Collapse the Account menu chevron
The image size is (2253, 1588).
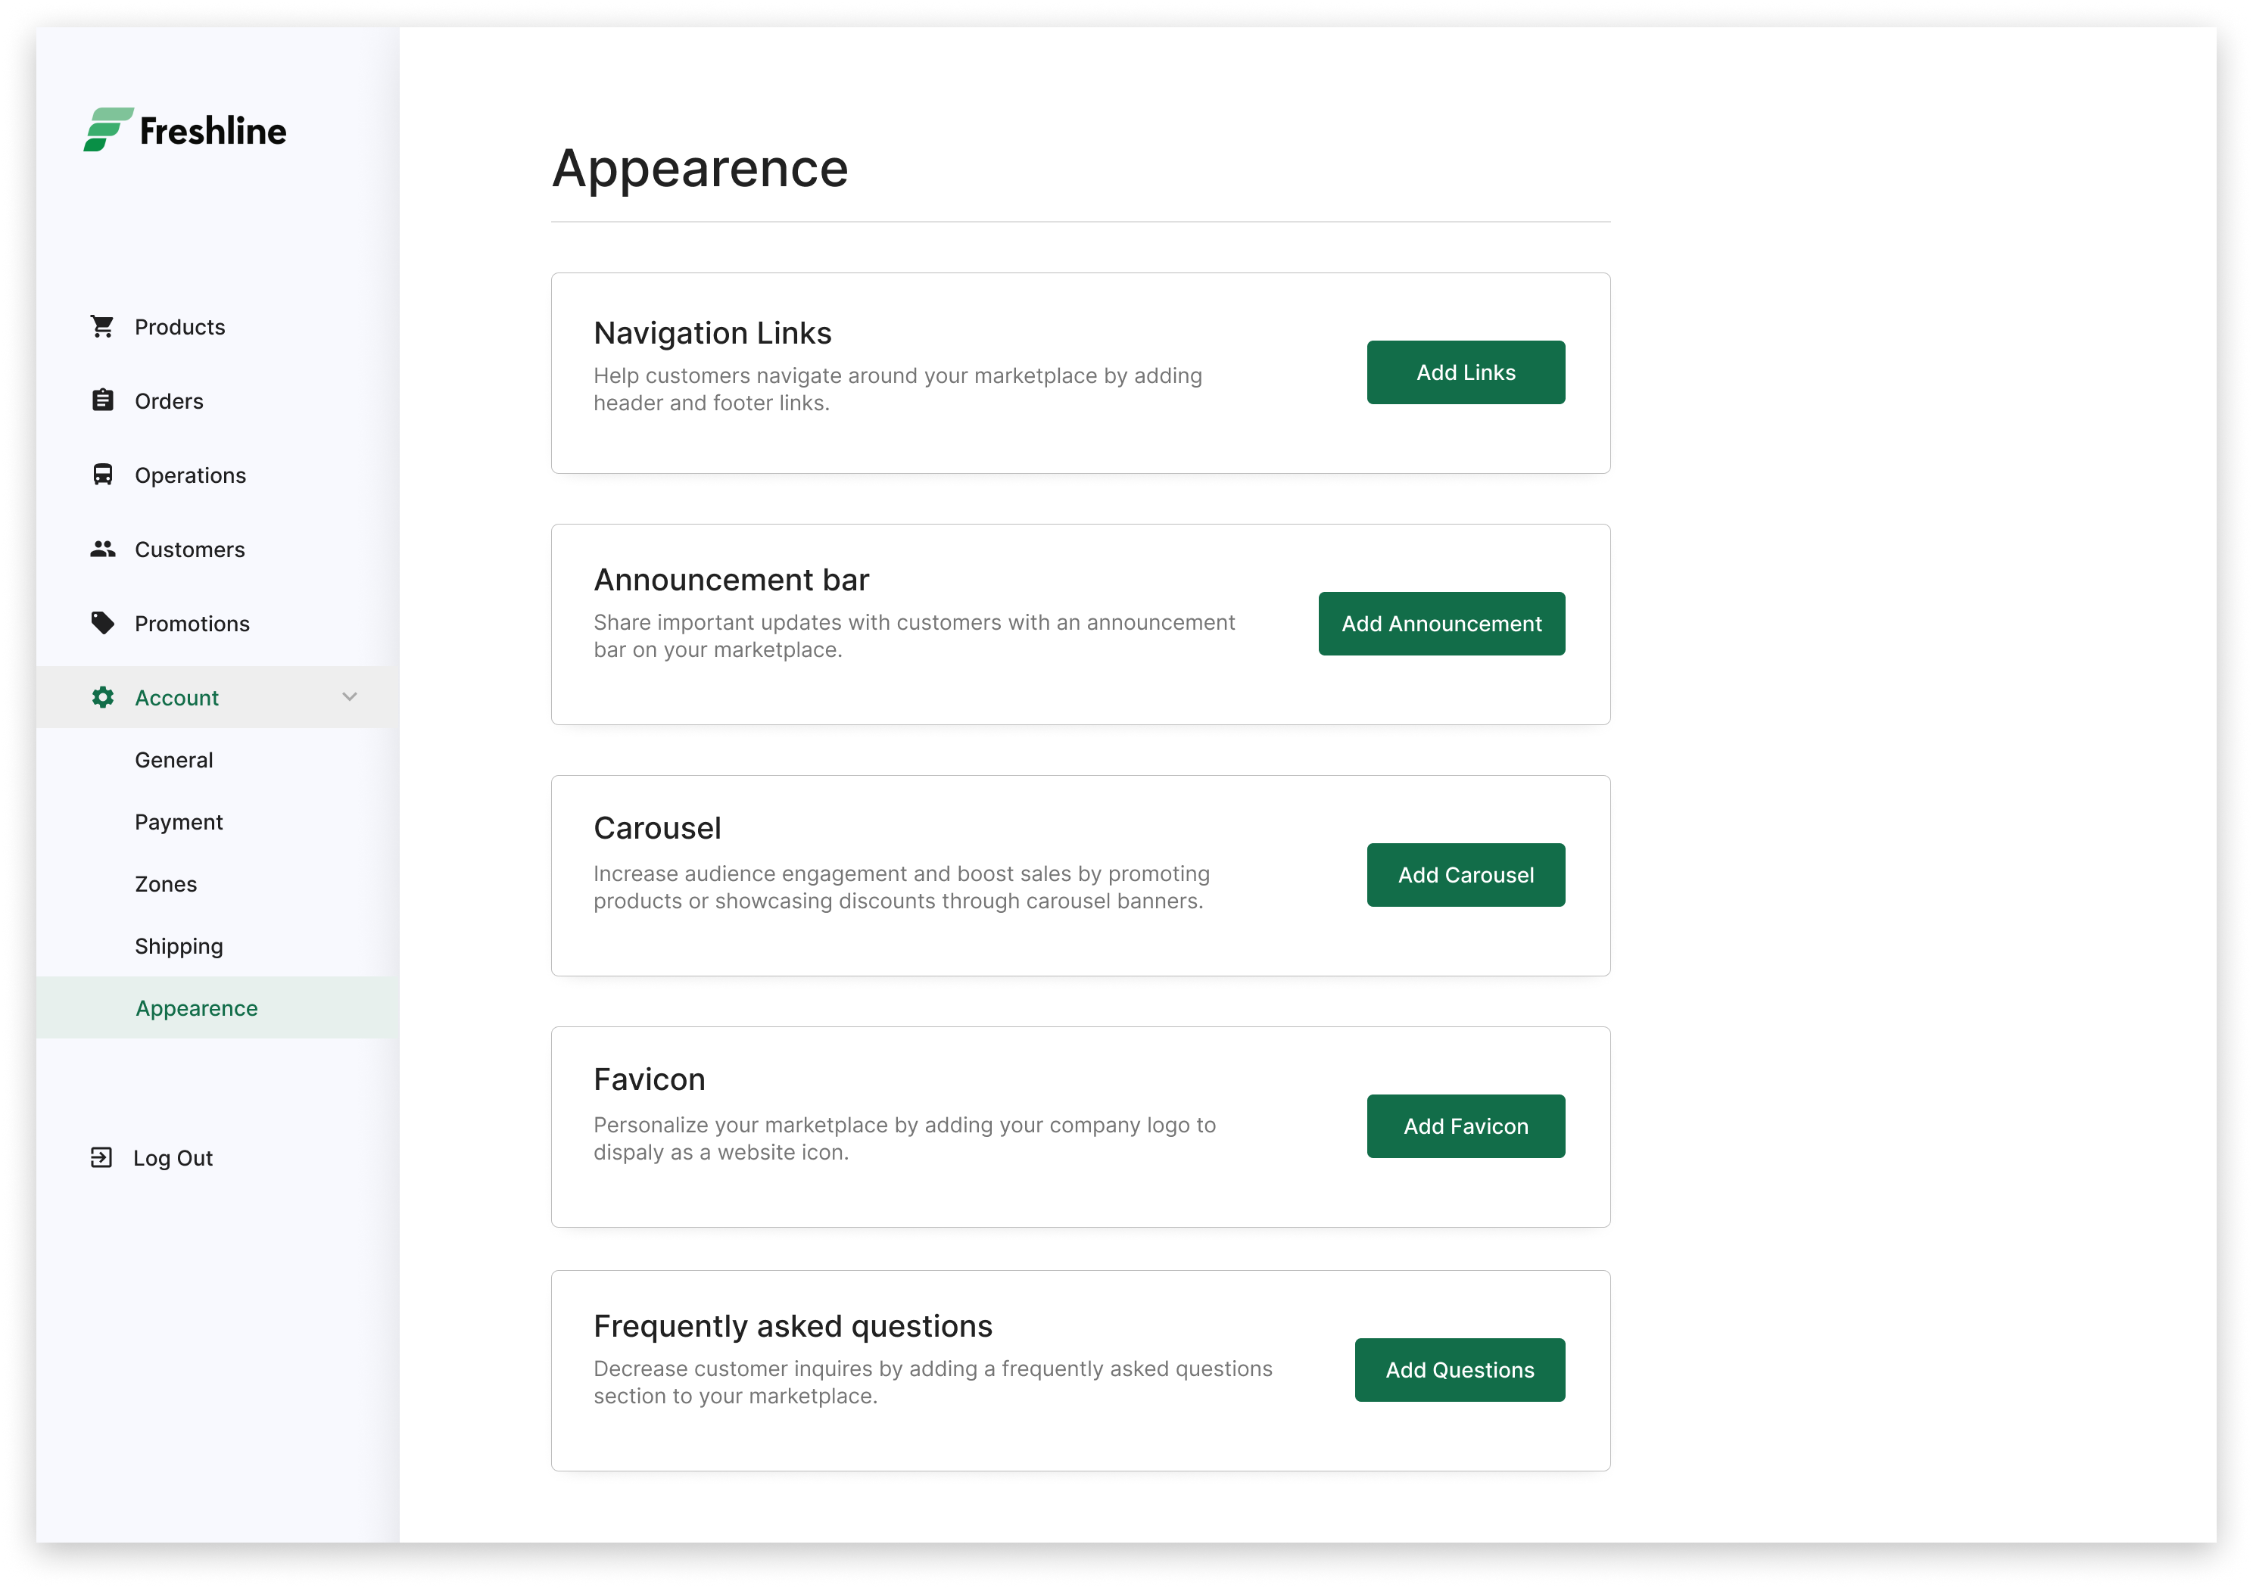pyautogui.click(x=349, y=697)
